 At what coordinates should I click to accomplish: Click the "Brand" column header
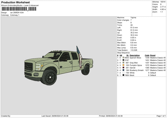(153, 55)
